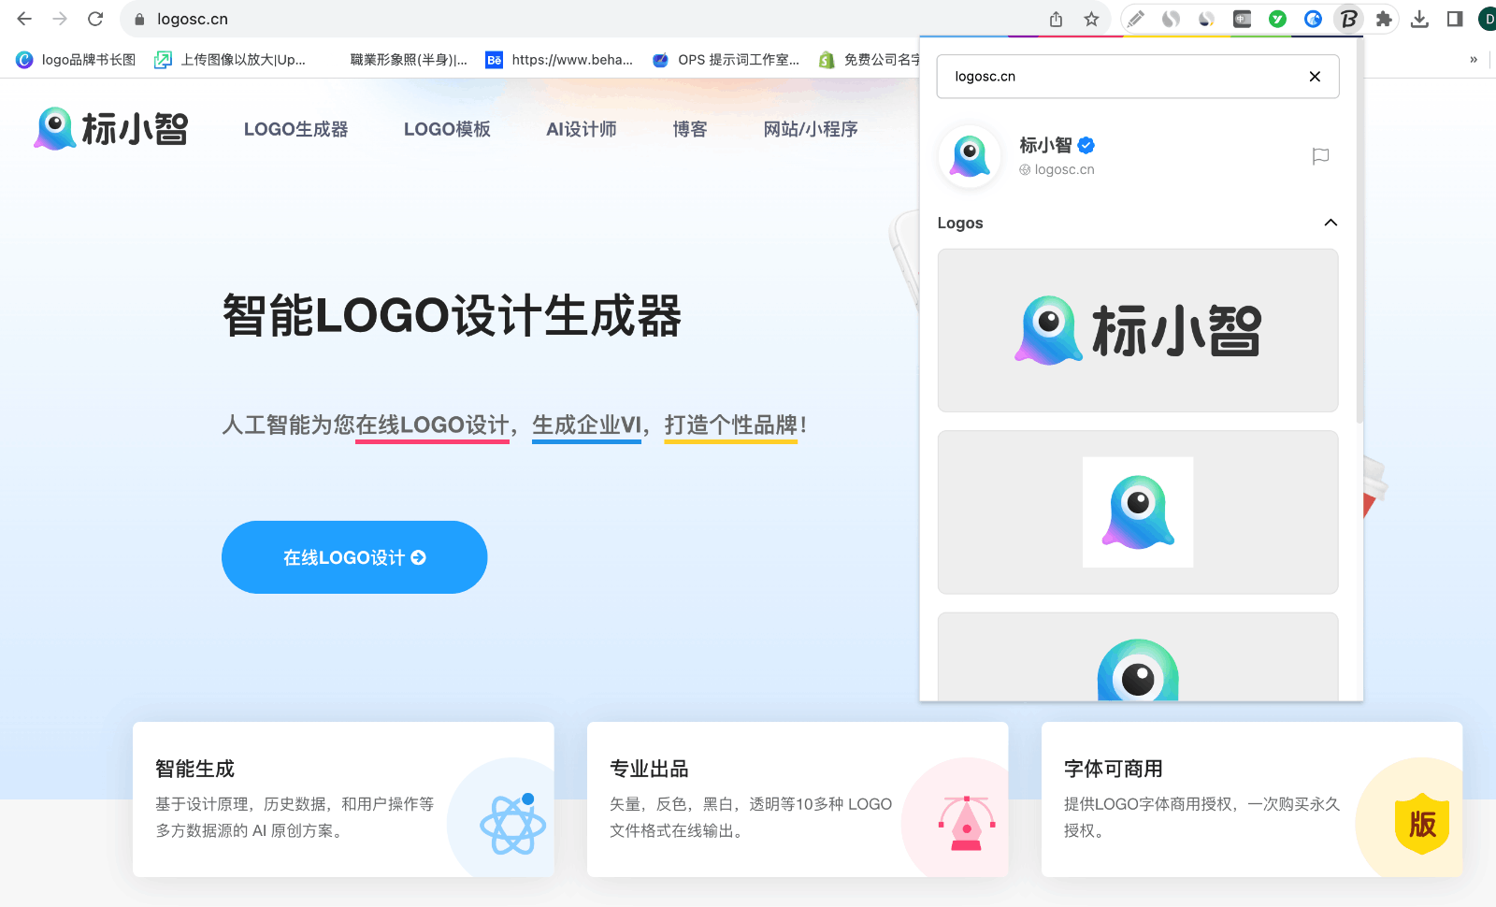Select AI设计师 in the navigation bar
Image resolution: width=1496 pixels, height=907 pixels.
(x=581, y=129)
